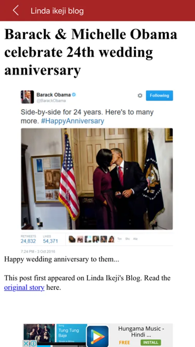Open last liker avatar in tweet row
This screenshot has width=195, height=347.
(x=112, y=239)
